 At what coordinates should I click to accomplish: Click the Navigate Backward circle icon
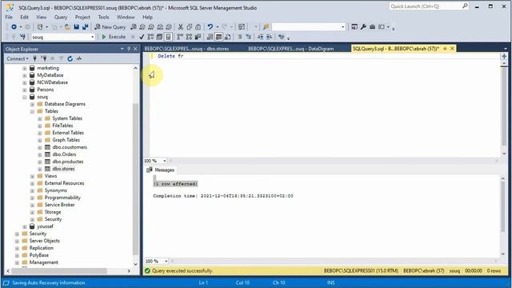(x=14, y=26)
